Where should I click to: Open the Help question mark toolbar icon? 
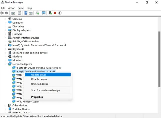click(26, 13)
